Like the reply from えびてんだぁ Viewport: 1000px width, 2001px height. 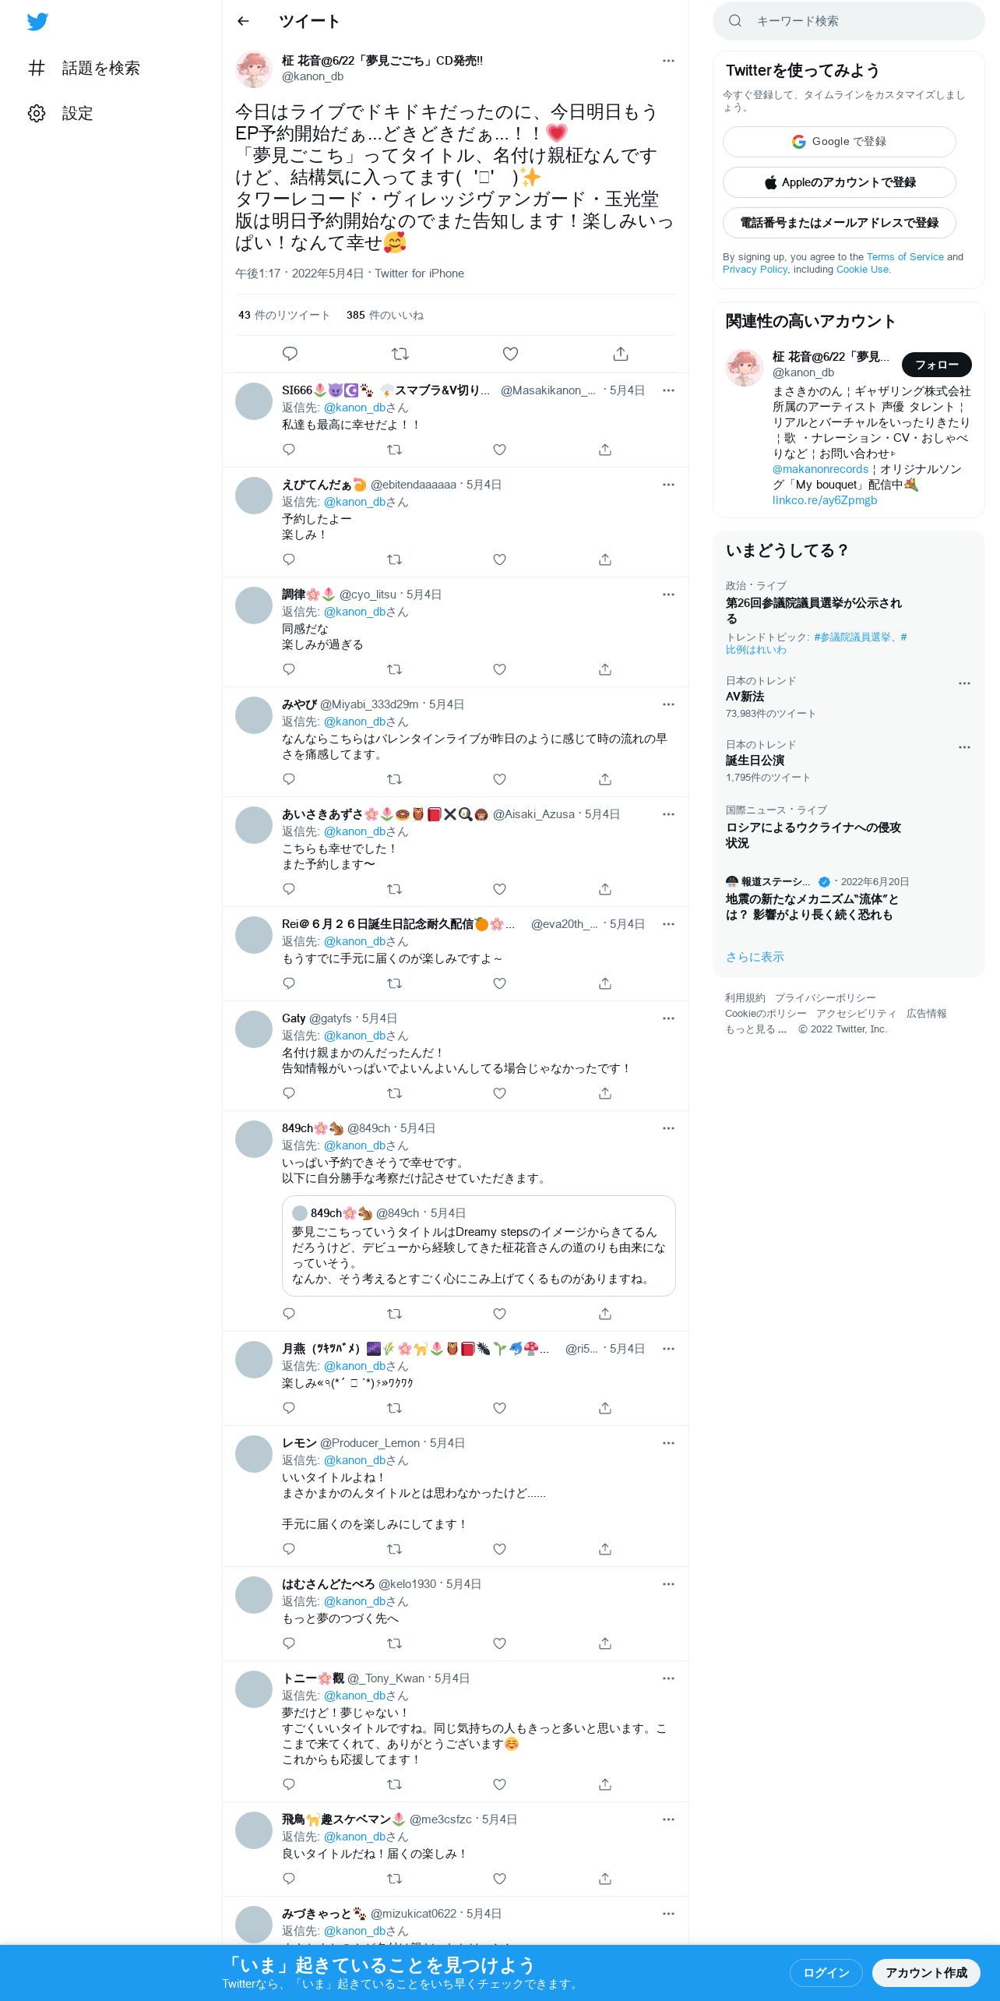pyautogui.click(x=500, y=559)
